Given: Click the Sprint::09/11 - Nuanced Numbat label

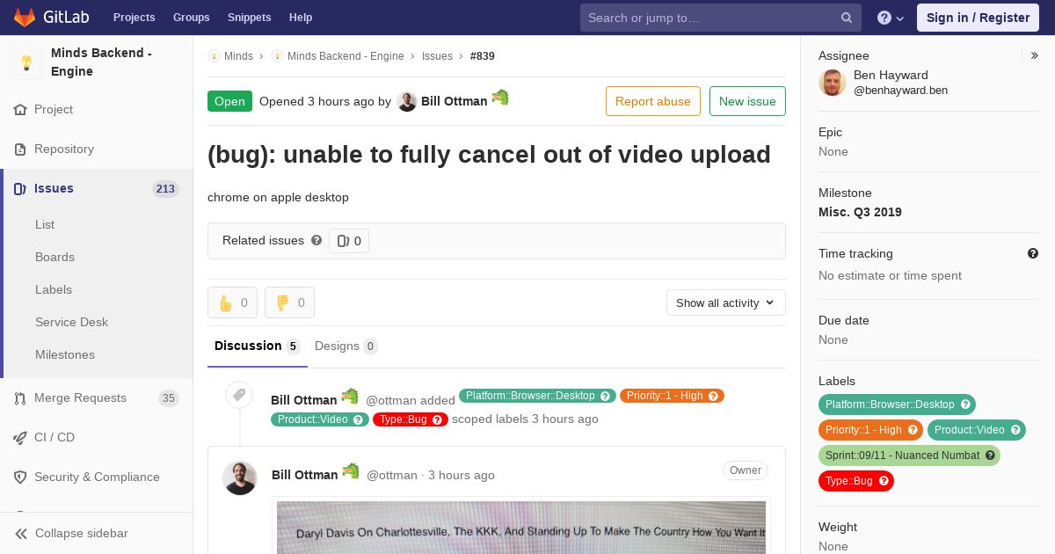Looking at the screenshot, I should [x=909, y=456].
